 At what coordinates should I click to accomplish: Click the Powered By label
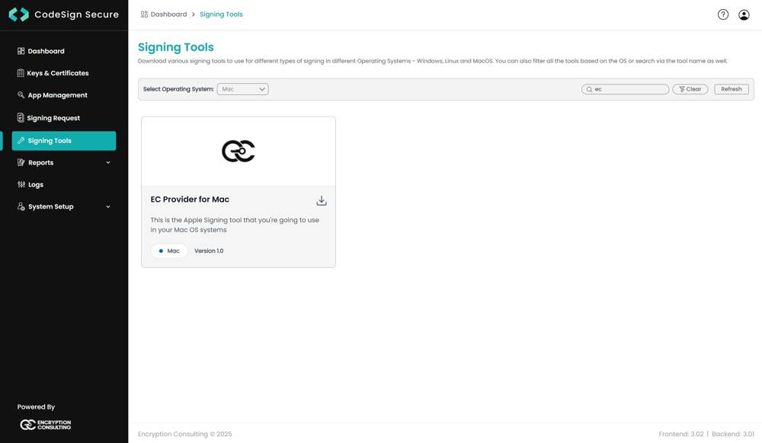[36, 407]
